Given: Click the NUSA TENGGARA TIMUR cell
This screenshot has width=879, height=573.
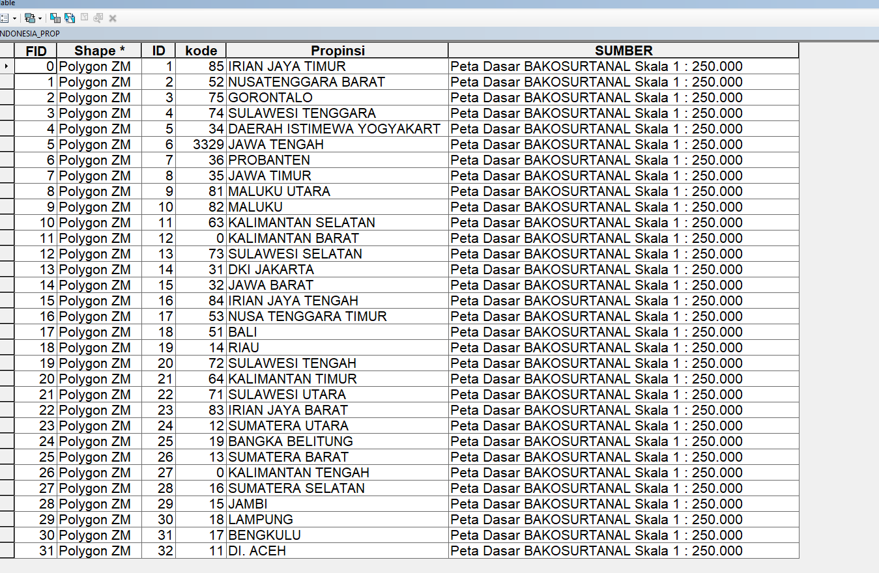Looking at the screenshot, I should tap(338, 316).
